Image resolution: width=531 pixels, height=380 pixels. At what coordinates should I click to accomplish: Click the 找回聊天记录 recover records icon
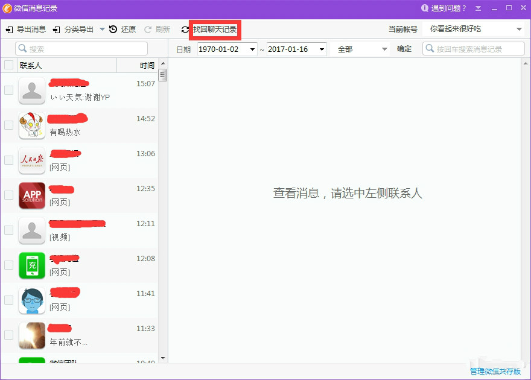click(x=184, y=28)
